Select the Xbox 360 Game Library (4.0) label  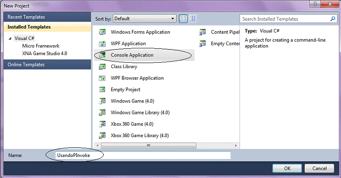tap(139, 135)
